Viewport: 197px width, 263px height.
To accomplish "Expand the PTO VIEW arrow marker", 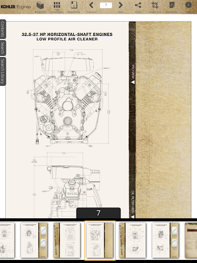I will pos(133,82).
